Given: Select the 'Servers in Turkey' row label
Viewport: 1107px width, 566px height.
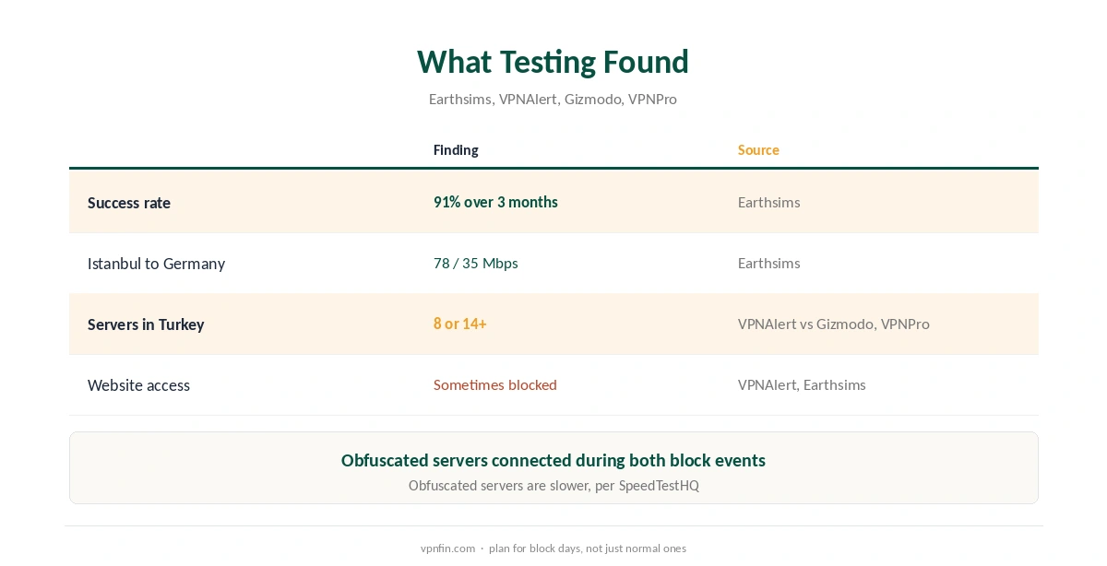Looking at the screenshot, I should pyautogui.click(x=146, y=324).
